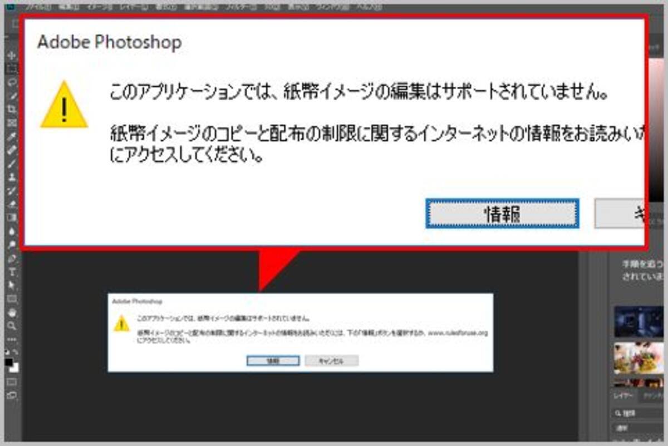668x446 pixels.
Task: Open the flower bouquet tutorial thumbnail
Action: click(x=639, y=358)
